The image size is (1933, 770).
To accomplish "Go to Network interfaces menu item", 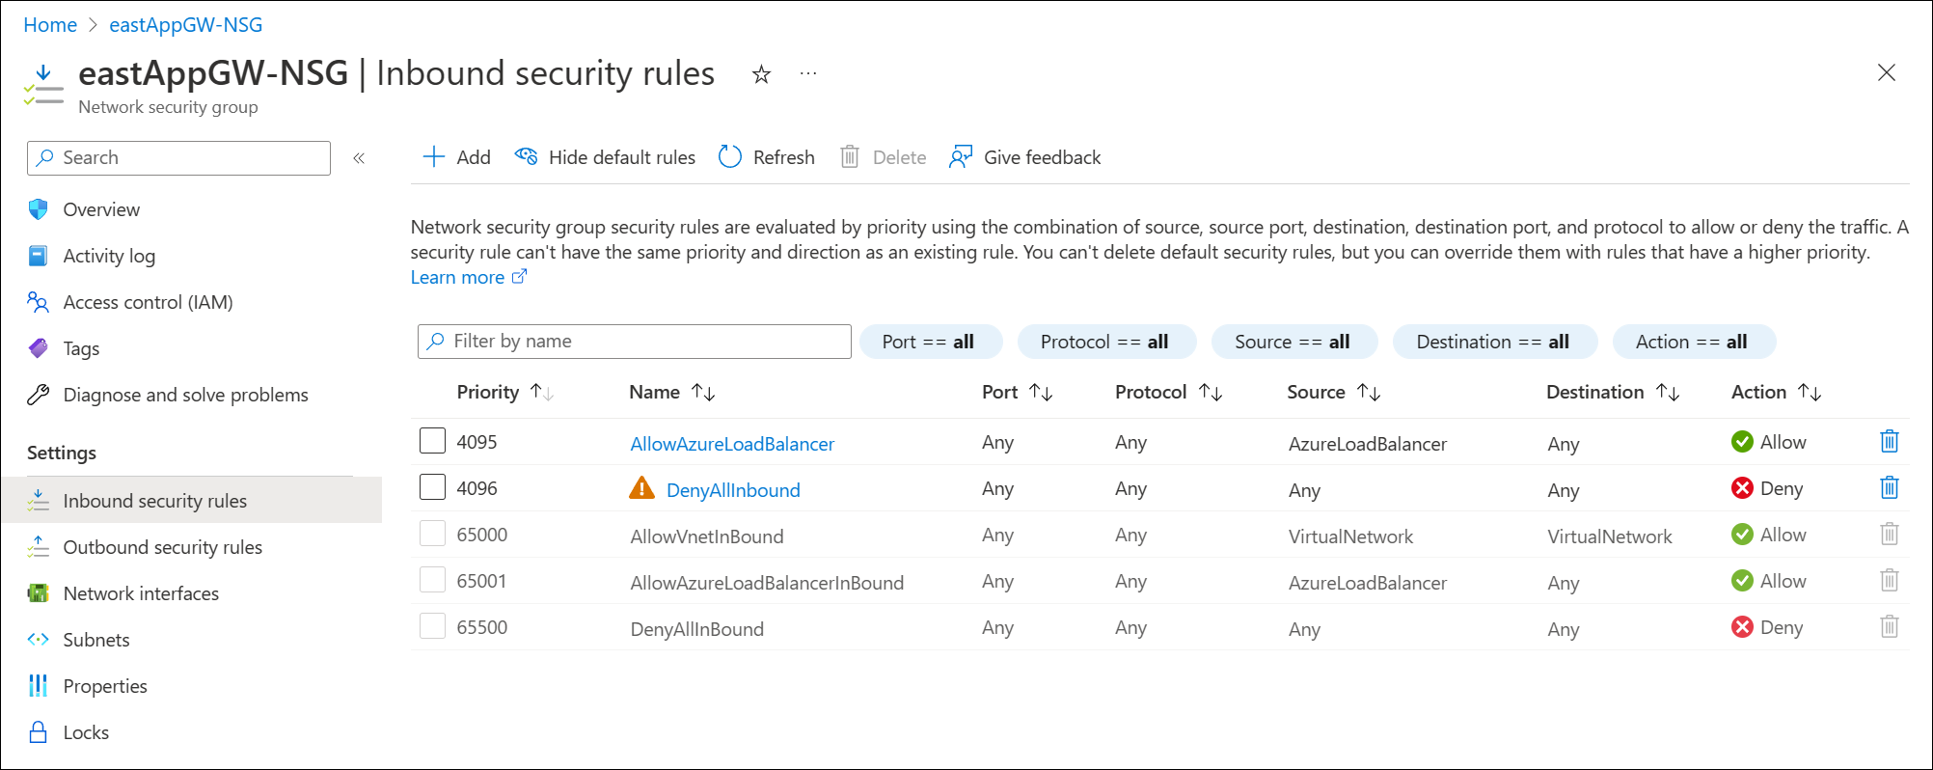I will click(141, 593).
